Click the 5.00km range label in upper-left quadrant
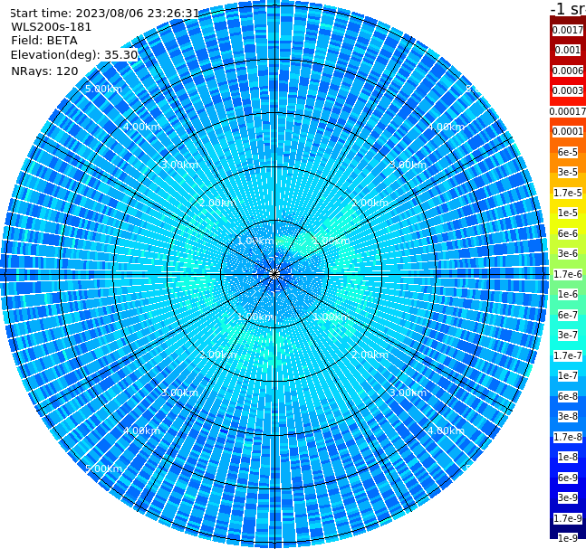The image size is (586, 549). 103,89
